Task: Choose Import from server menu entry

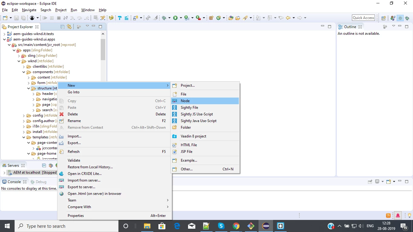Action: pyautogui.click(x=115, y=180)
